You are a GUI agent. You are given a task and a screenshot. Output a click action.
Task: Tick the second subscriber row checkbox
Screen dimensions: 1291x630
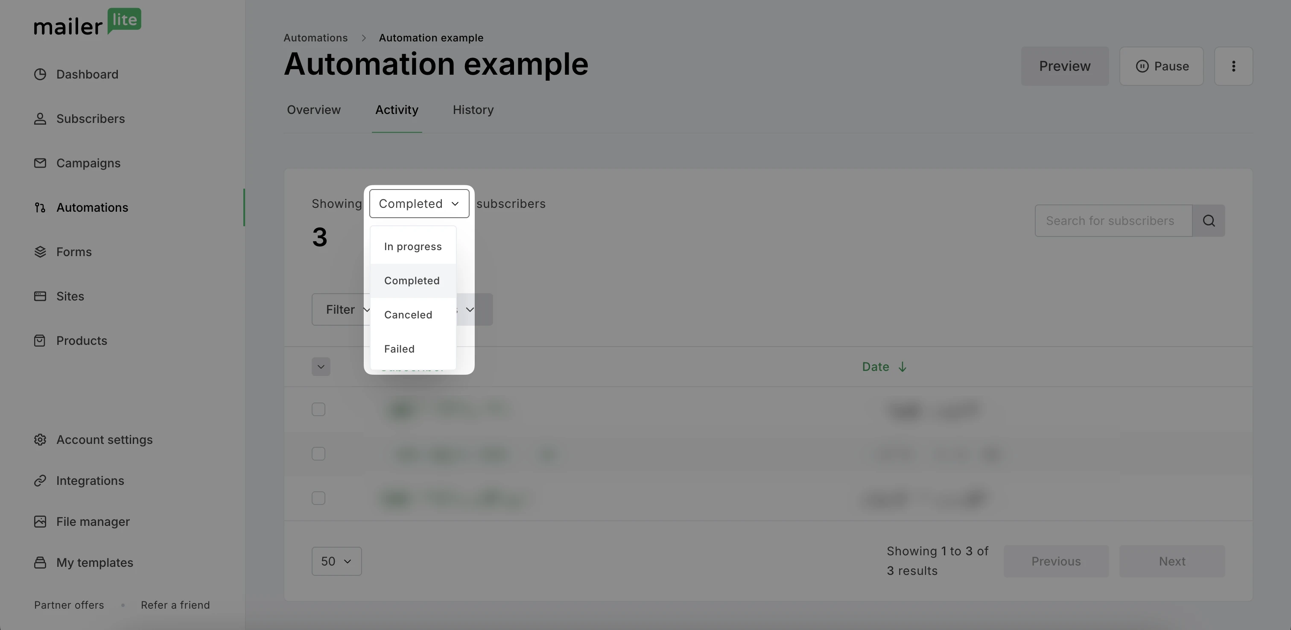tap(318, 454)
